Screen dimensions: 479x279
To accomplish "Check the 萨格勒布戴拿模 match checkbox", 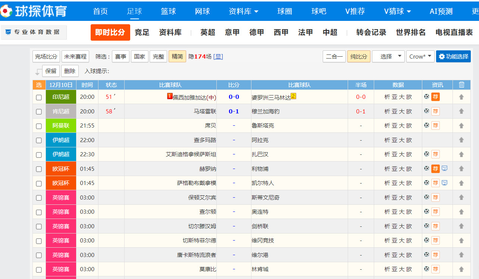I will click(x=39, y=184).
